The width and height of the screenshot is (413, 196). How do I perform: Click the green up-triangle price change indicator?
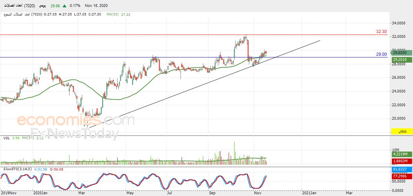65,6
